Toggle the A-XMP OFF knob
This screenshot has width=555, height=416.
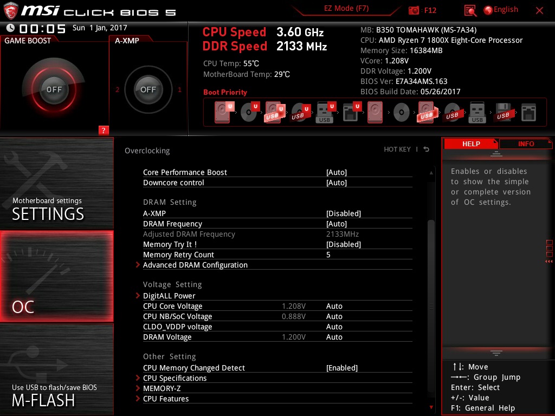click(148, 89)
